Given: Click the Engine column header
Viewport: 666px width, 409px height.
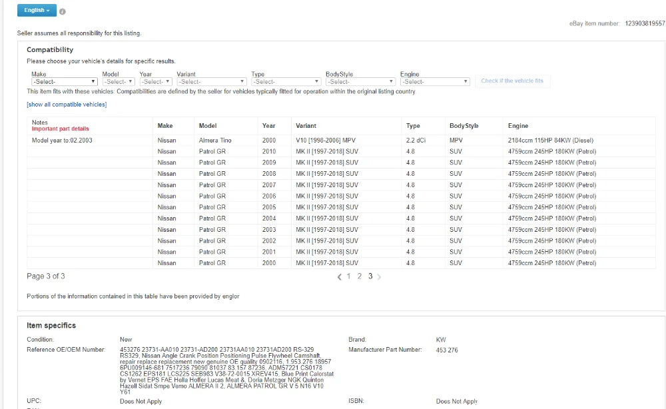Looking at the screenshot, I should 518,126.
